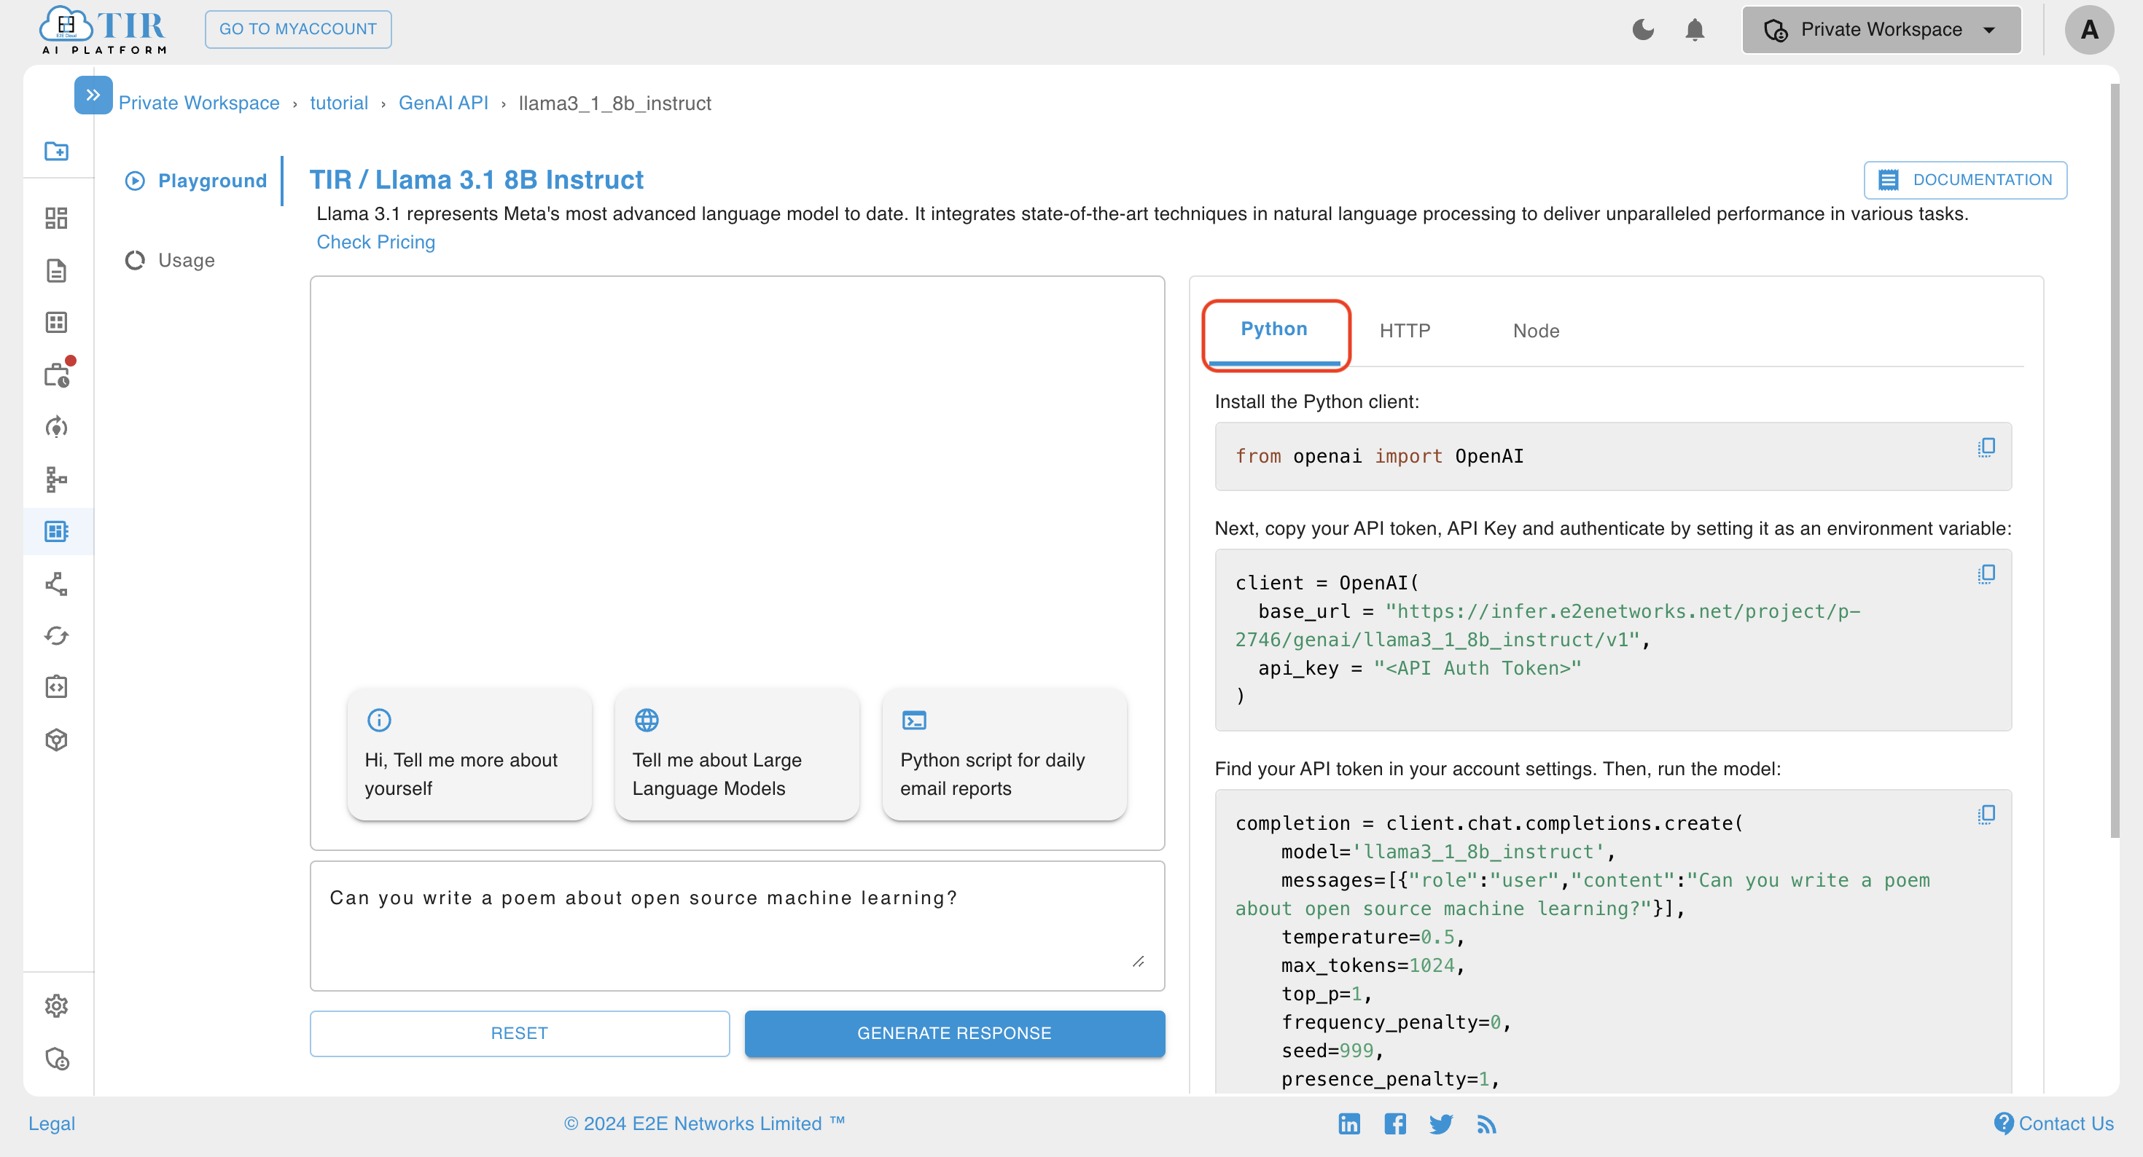Open the settings gear in sidebar
Screen dimensions: 2143x1157
57,1005
